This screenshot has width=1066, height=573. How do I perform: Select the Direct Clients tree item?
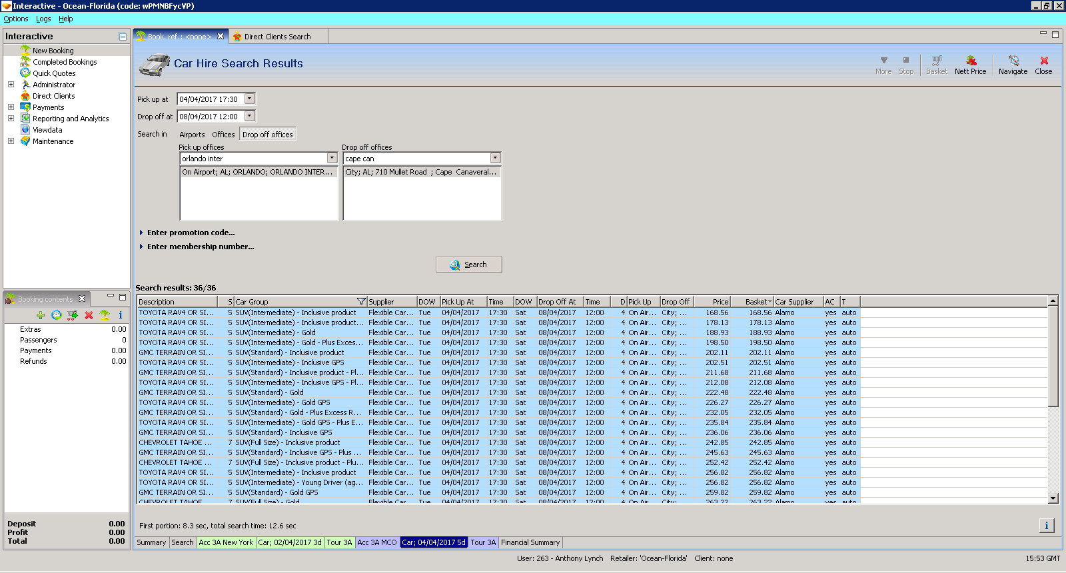point(53,96)
